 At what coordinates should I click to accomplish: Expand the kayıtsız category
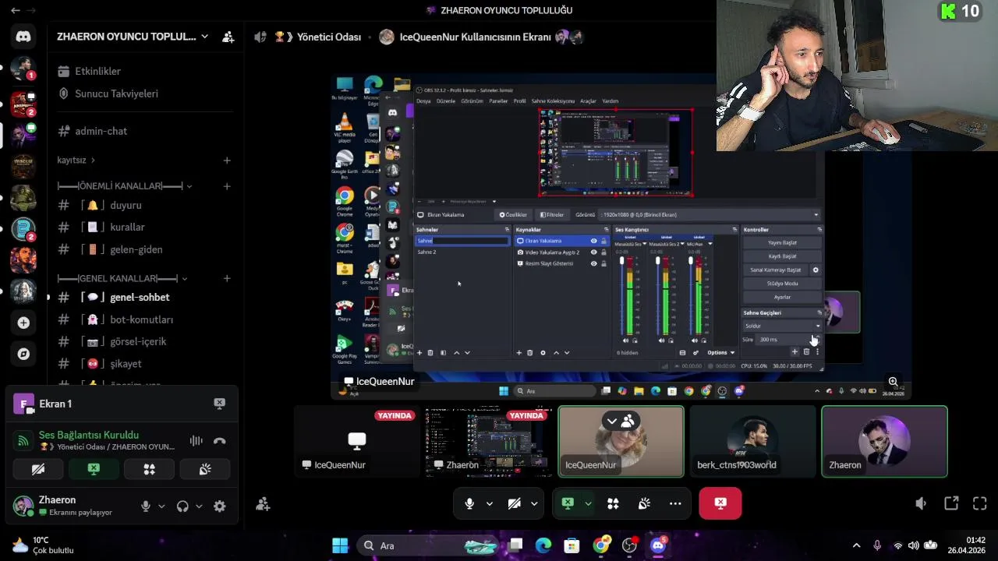[76, 161]
